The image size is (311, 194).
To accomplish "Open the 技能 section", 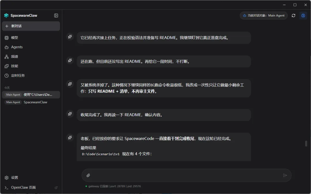I will point(31,66).
